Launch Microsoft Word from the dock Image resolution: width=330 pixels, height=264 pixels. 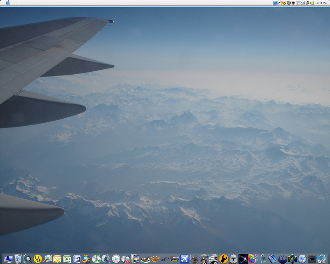(x=77, y=259)
